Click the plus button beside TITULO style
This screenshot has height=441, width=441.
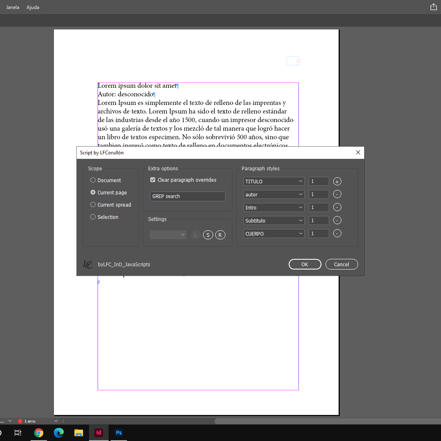click(337, 181)
